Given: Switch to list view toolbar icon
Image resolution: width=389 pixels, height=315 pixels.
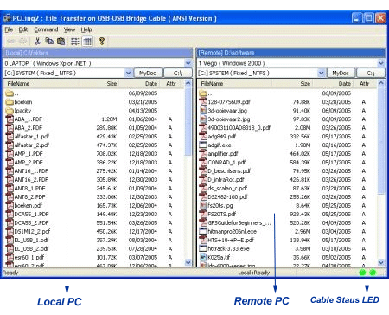Looking at the screenshot, I should pyautogui.click(x=75, y=42).
